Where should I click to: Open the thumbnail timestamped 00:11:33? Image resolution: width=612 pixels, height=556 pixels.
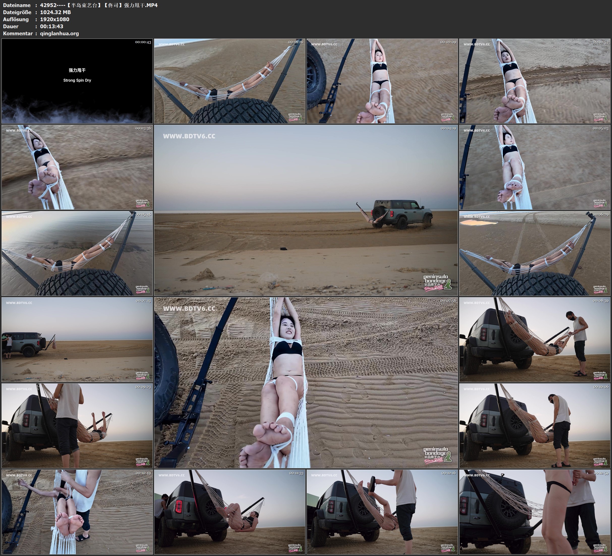pos(230,512)
